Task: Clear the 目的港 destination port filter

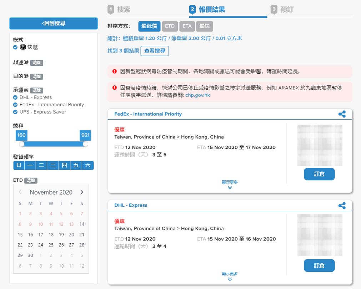Action: pos(37,76)
